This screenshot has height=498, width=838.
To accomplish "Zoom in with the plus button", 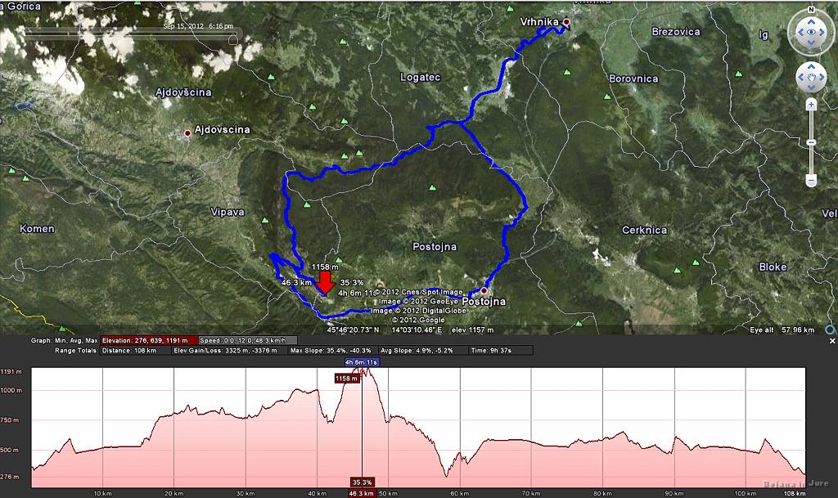I will [x=811, y=104].
